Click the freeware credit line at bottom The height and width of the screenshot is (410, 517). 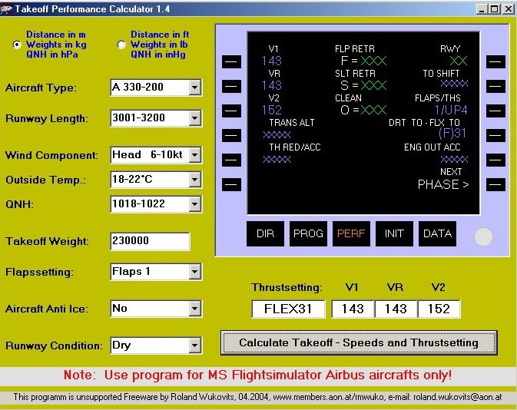click(257, 397)
